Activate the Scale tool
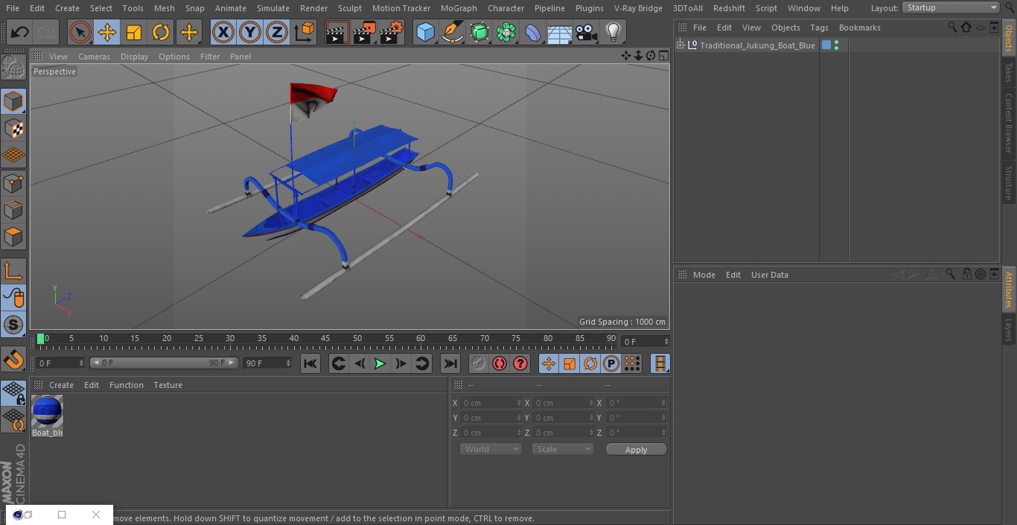 click(133, 33)
